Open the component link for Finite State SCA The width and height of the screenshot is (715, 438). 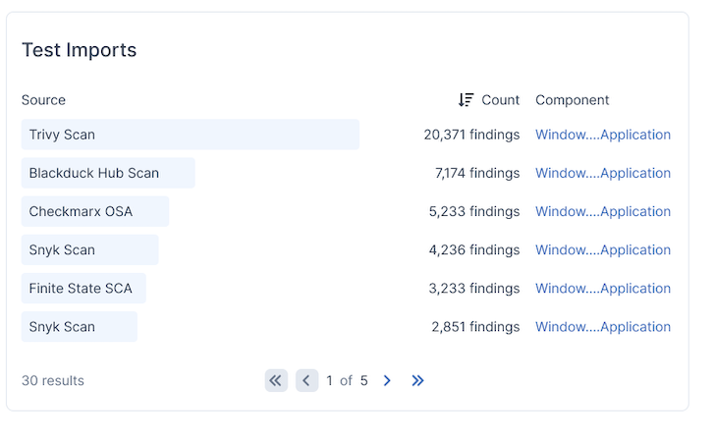(602, 289)
